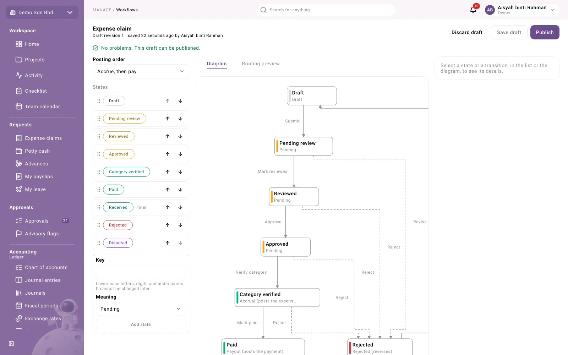568x355 pixels.
Task: Move Pending review state down
Action: coord(180,119)
